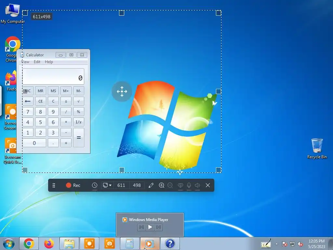Viewport: 333px width, 250px height.
Task: Click Windows Media Player taskbar icon
Action: coord(150,243)
